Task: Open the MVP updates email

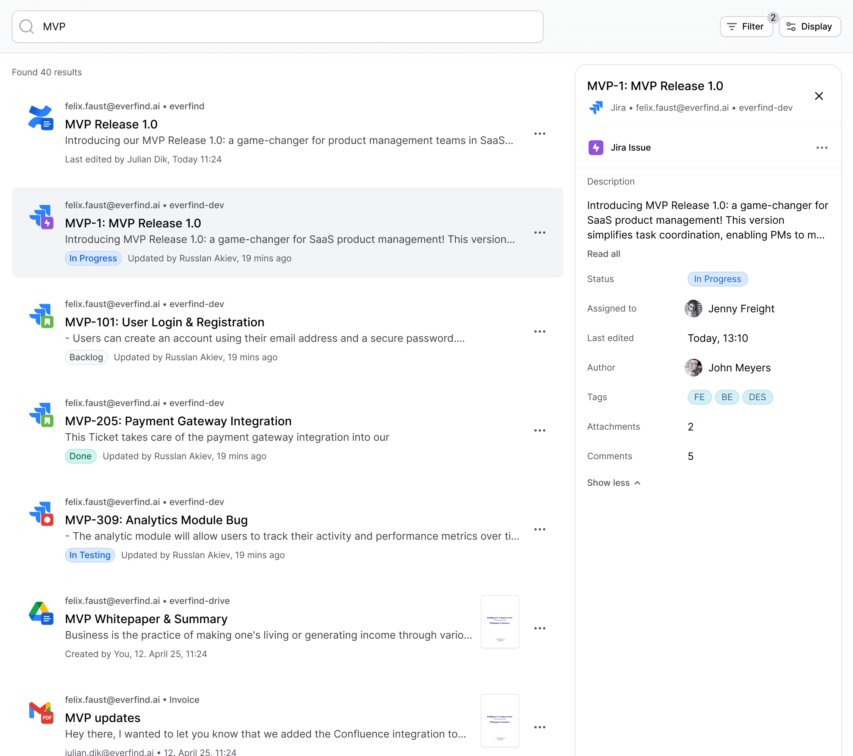Action: [103, 718]
